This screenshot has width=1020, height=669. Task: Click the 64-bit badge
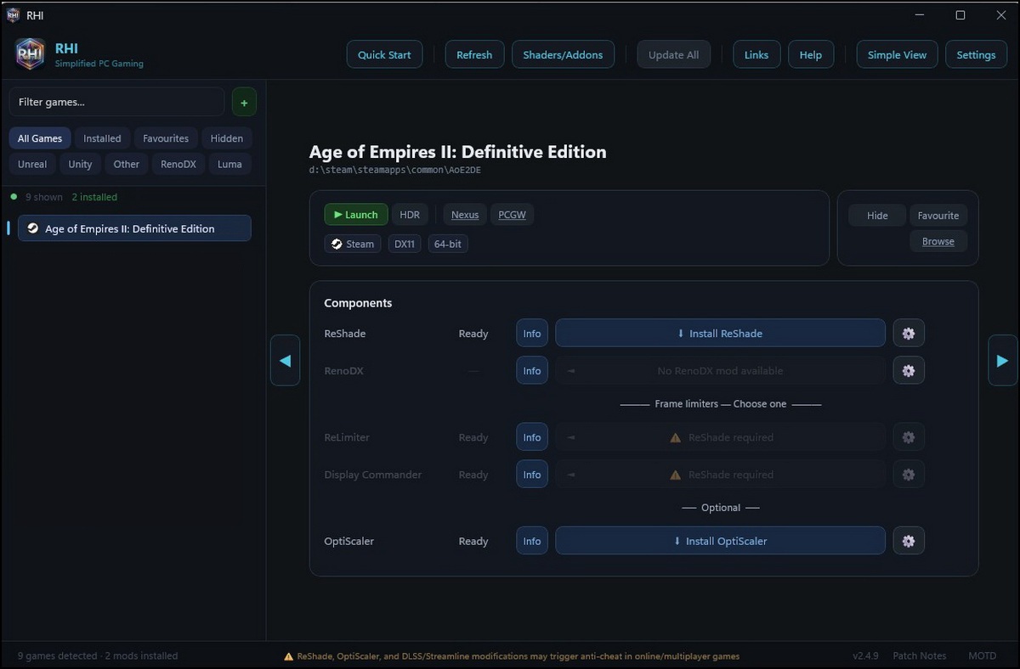point(448,244)
